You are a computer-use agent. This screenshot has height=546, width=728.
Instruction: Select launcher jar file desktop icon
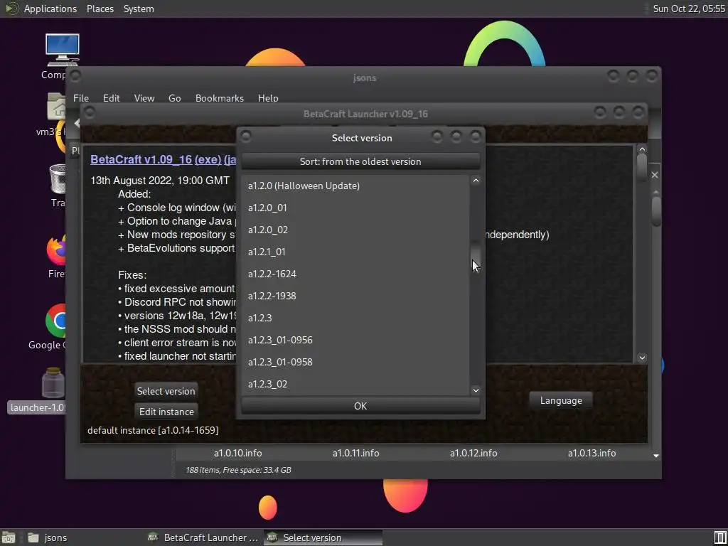[53, 383]
